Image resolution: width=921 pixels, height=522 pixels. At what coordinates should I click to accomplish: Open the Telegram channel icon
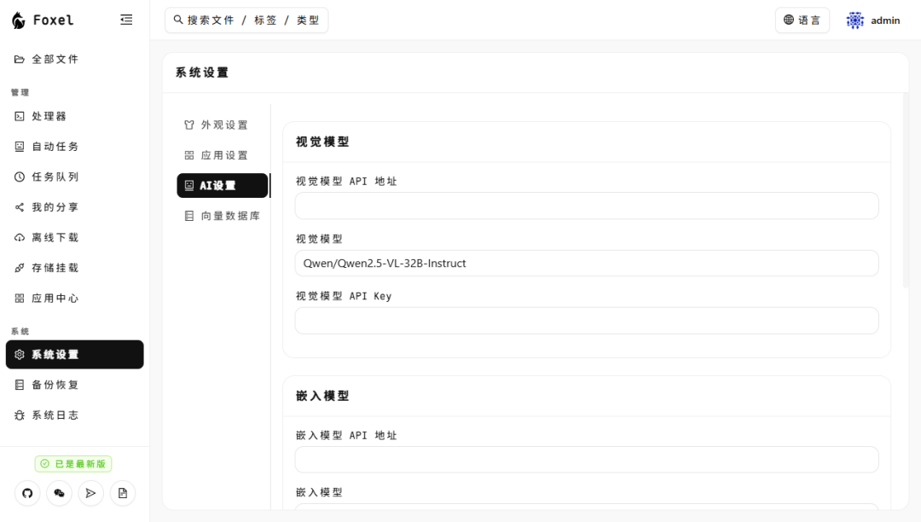tap(90, 493)
